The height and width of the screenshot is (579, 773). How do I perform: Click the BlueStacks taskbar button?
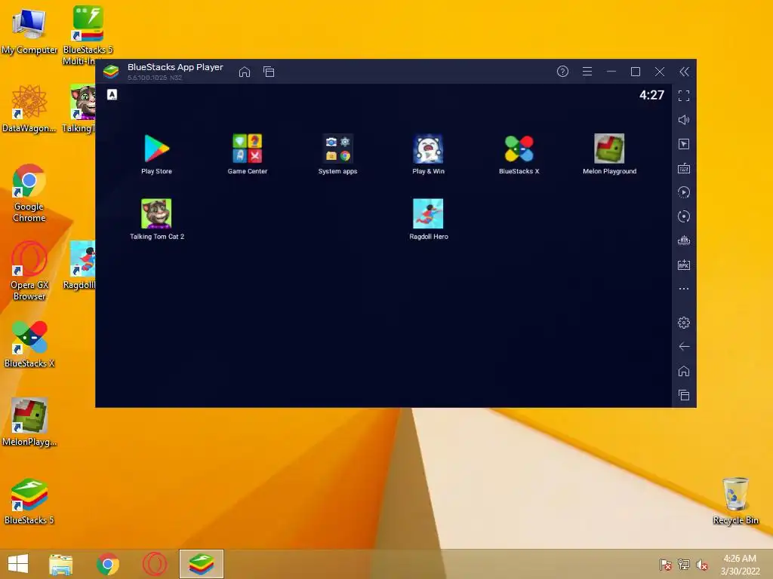click(x=201, y=564)
